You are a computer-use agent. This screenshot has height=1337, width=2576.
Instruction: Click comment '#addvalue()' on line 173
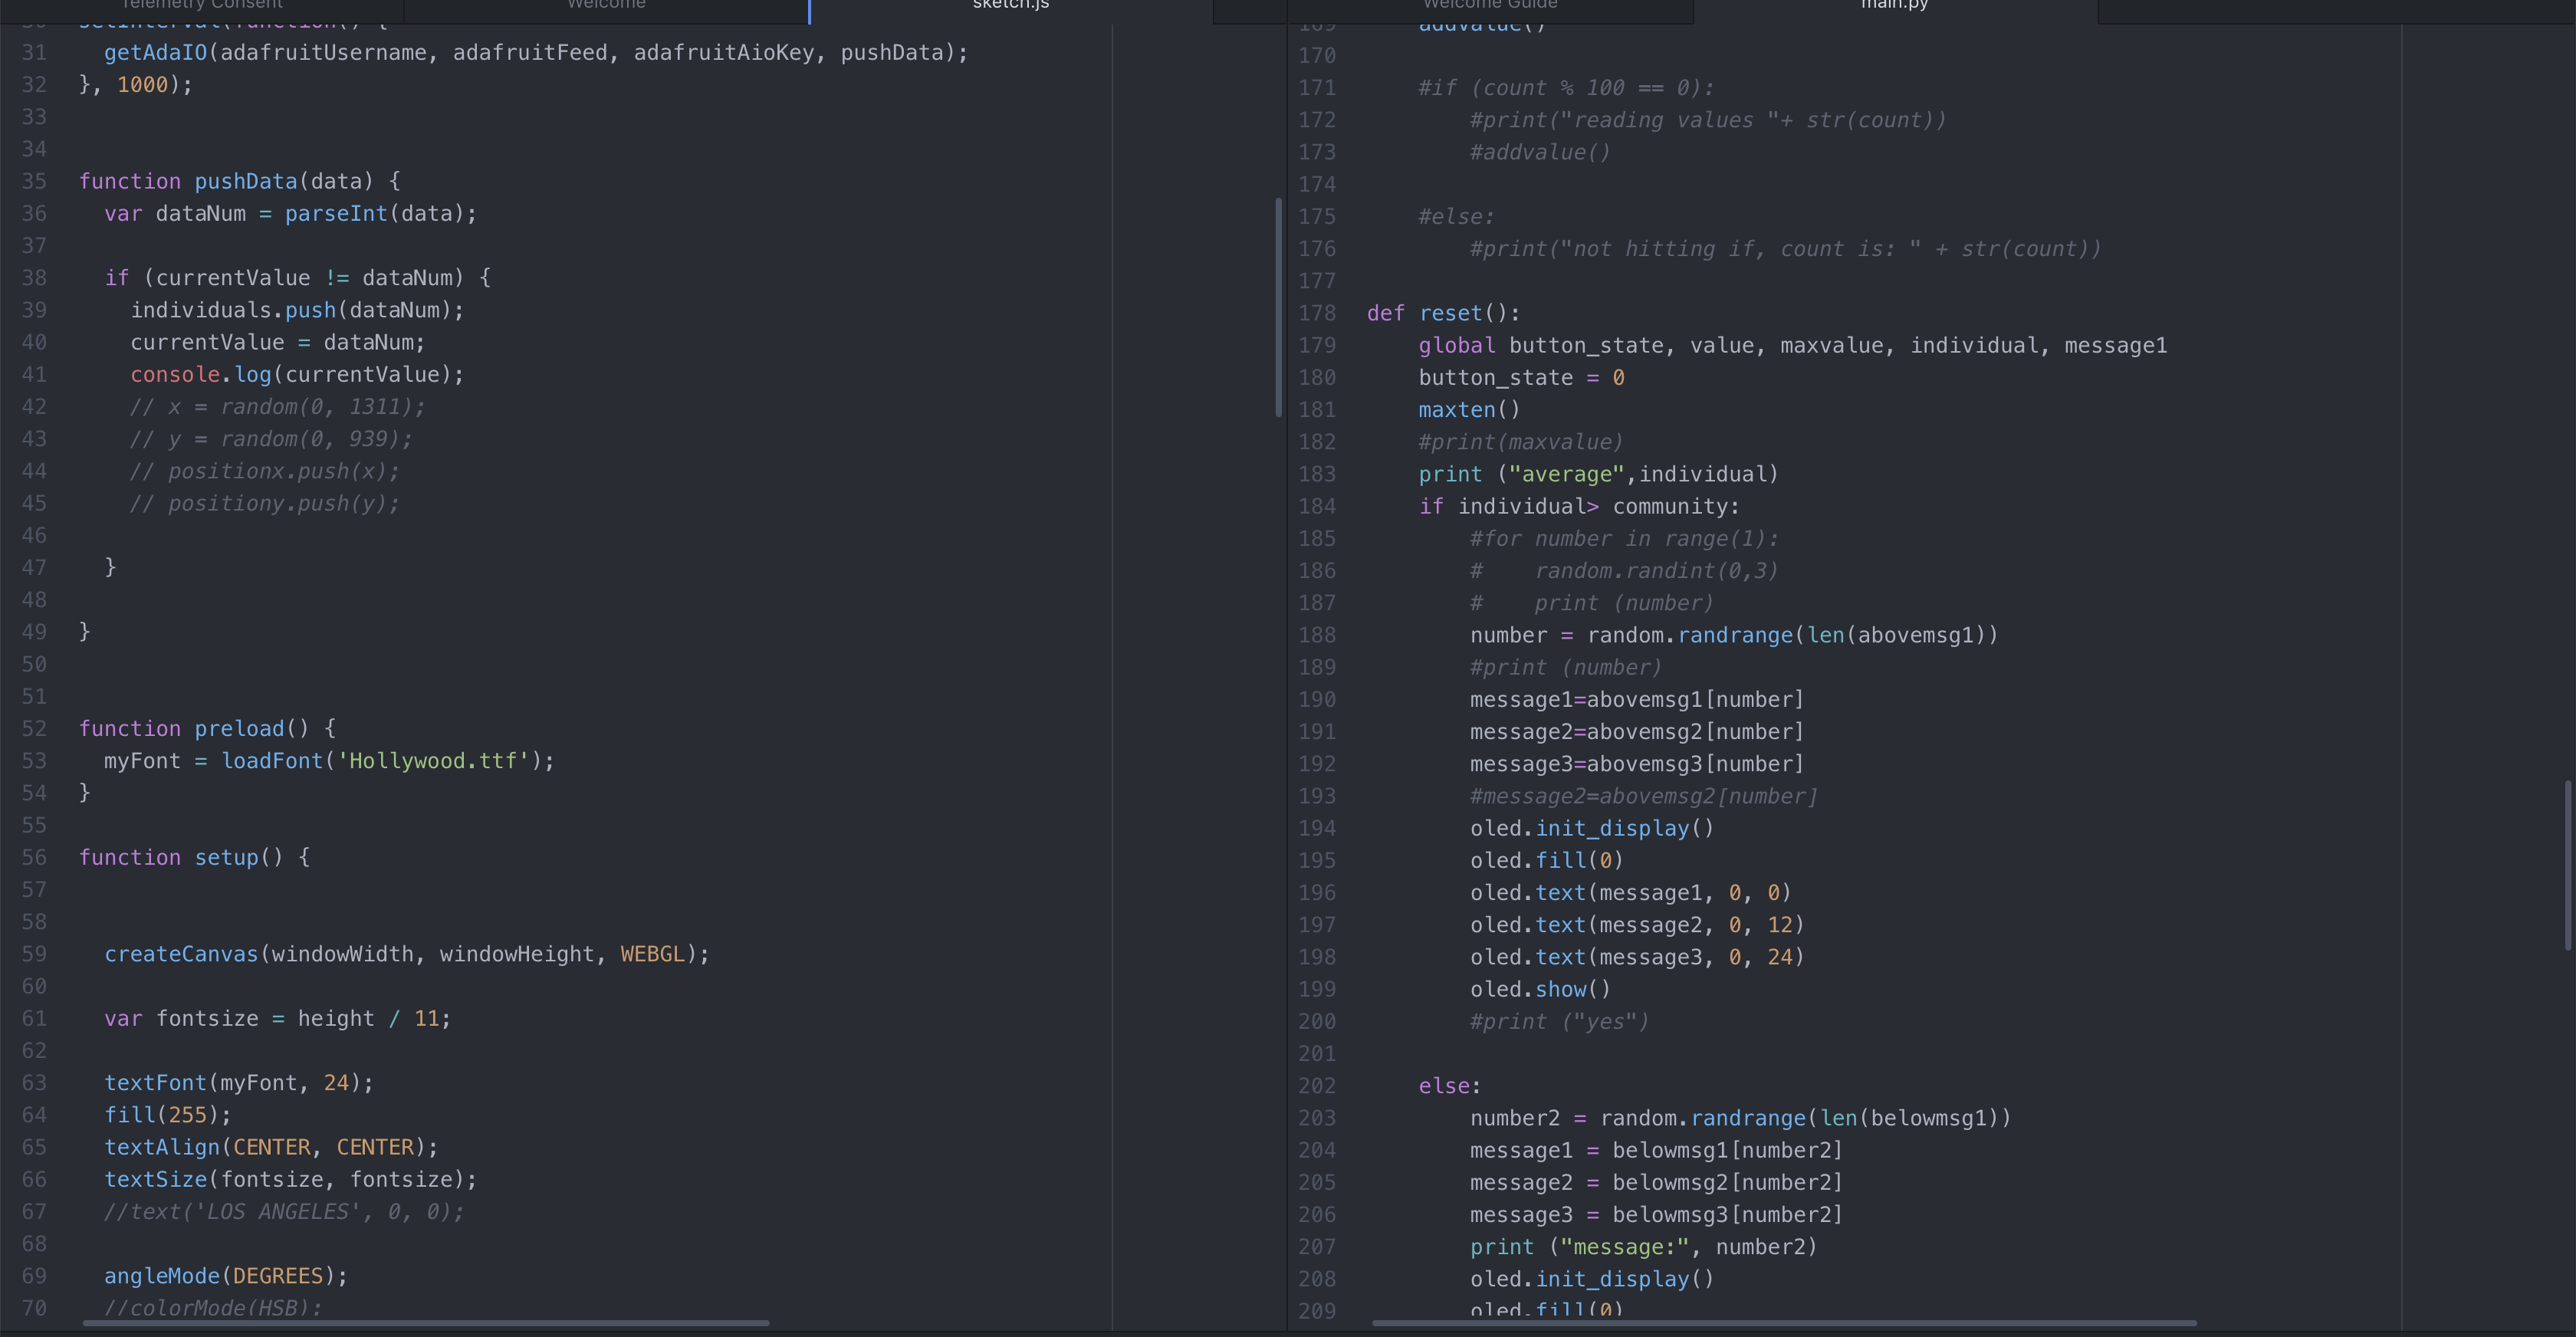[x=1541, y=152]
